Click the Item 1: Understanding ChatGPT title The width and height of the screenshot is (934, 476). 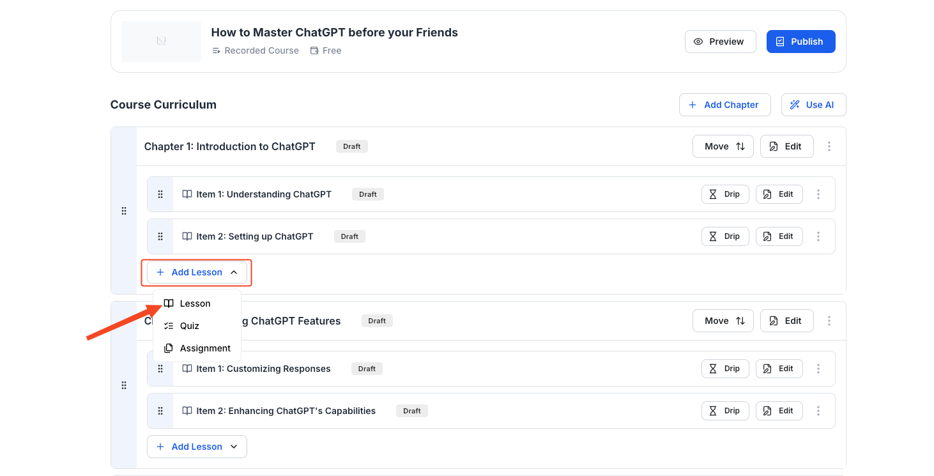[264, 194]
